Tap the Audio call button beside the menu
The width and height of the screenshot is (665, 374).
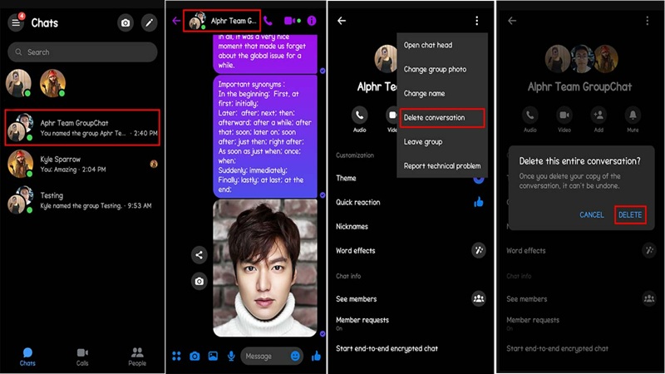coord(359,115)
